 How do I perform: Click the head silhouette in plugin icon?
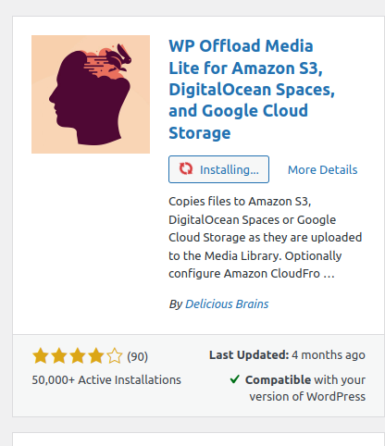coord(90,98)
